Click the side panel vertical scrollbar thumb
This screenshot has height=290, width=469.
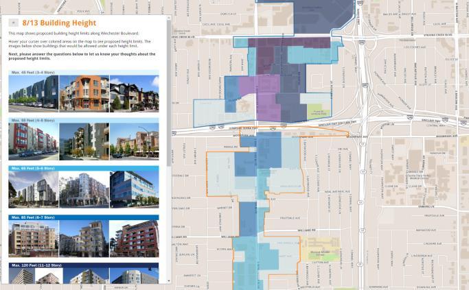tap(169, 93)
